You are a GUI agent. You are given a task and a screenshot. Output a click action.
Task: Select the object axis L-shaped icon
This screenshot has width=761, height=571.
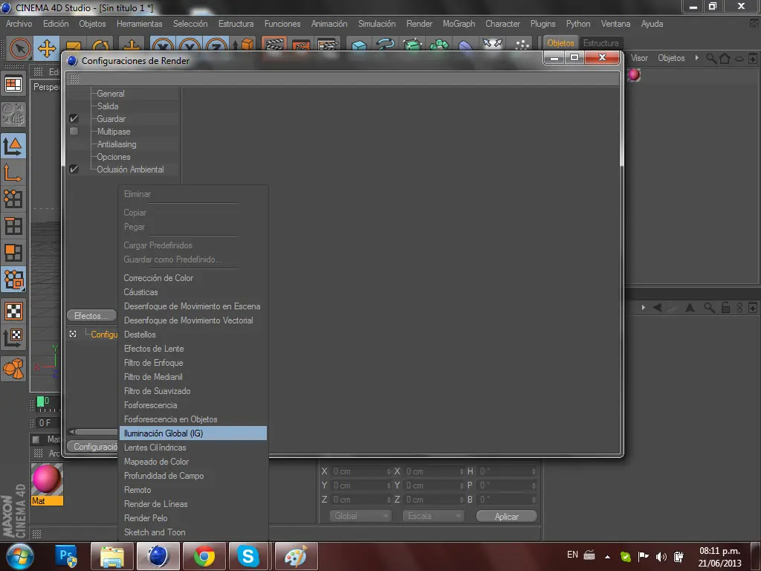coord(13,172)
